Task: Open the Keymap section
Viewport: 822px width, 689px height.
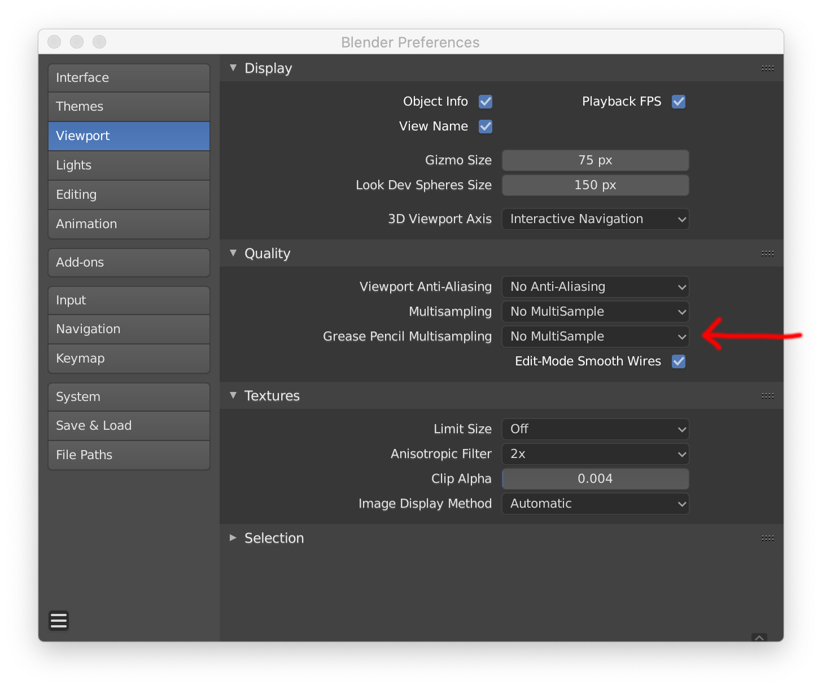Action: 129,359
